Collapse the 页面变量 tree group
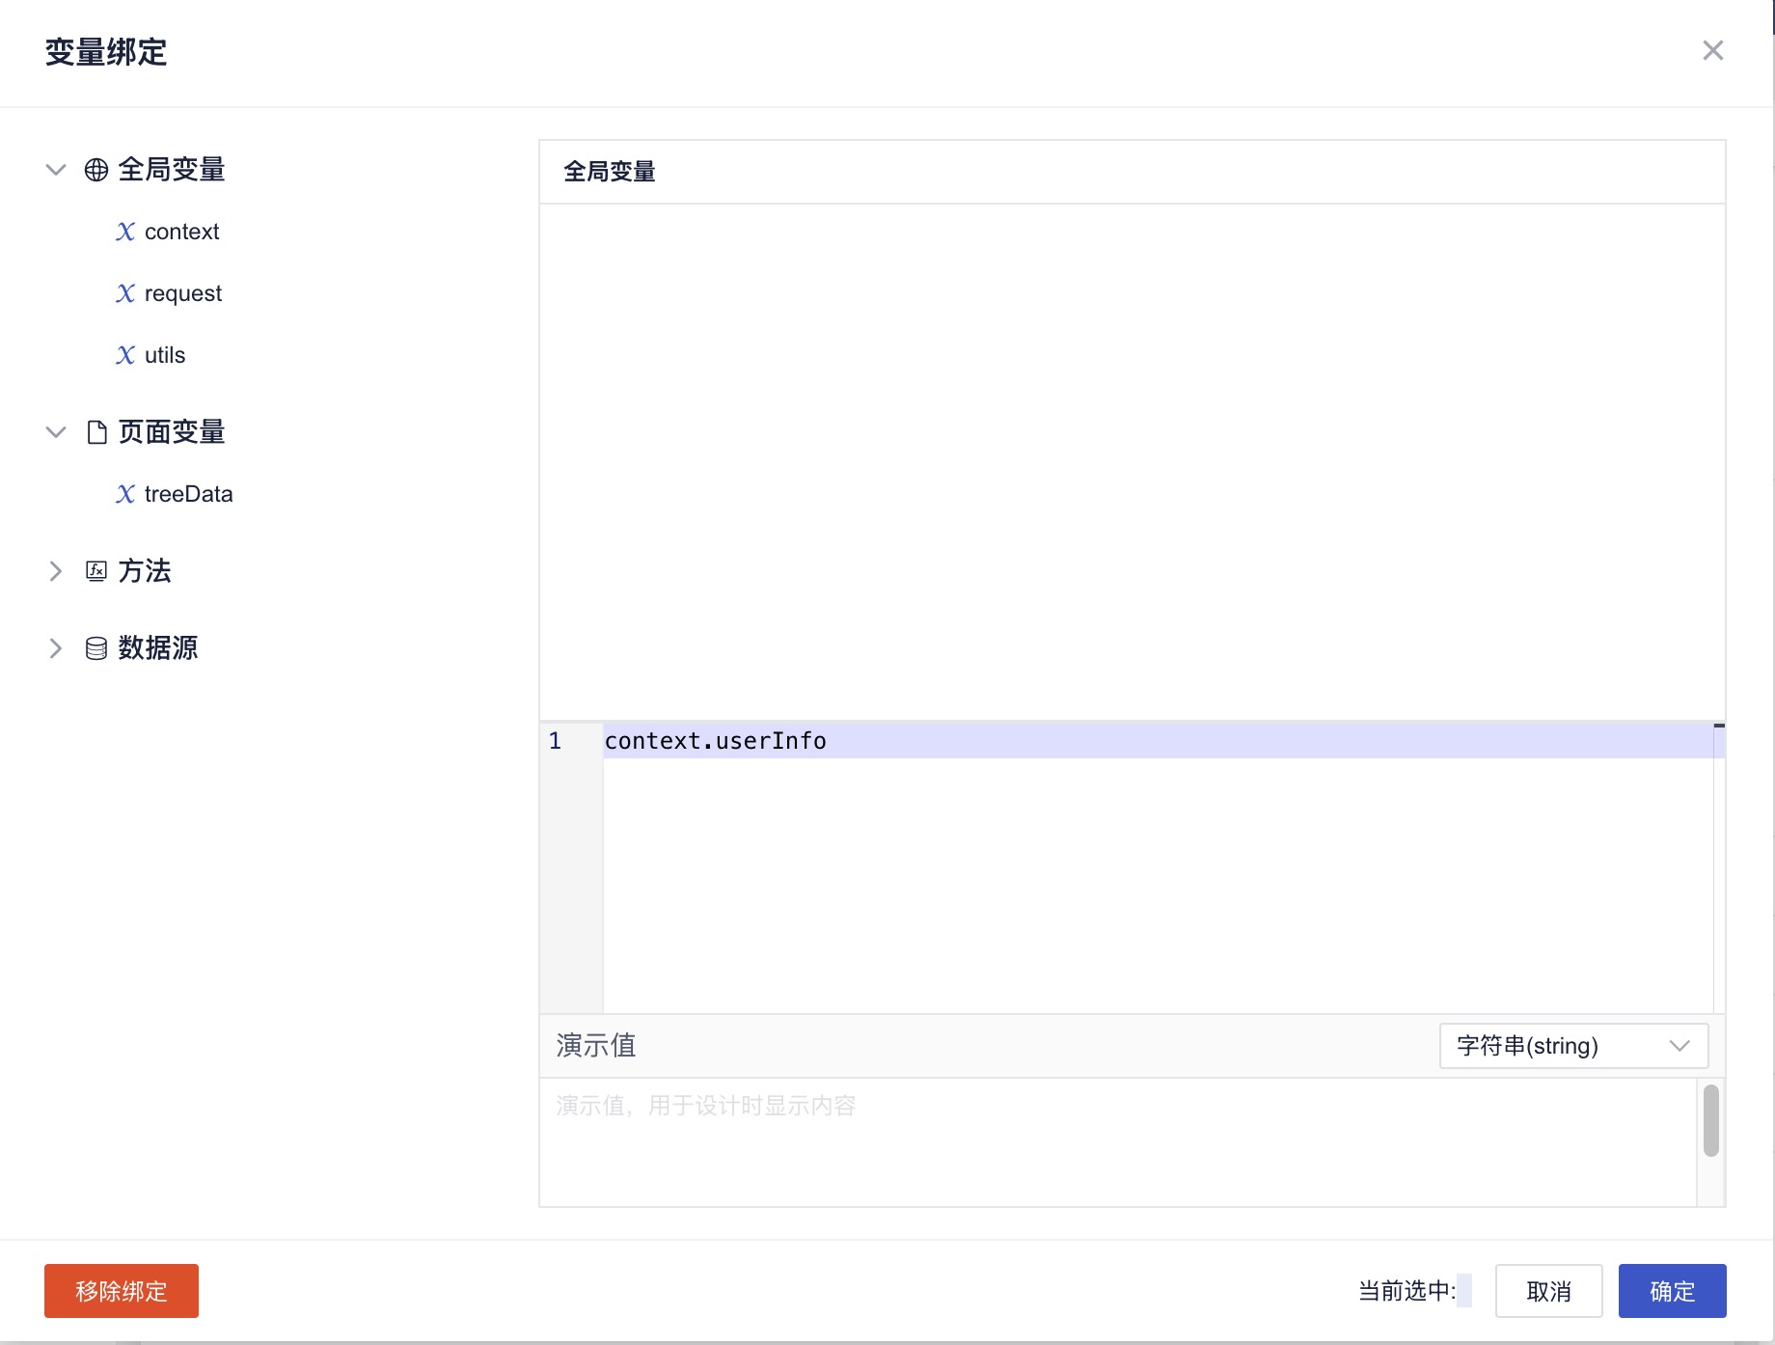 tap(56, 432)
